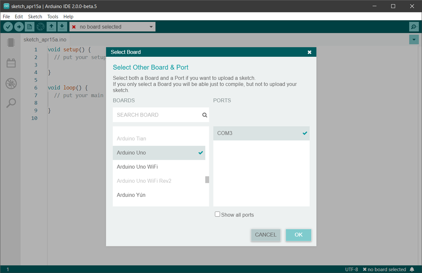
Task: Open the Help menu
Action: [68, 16]
